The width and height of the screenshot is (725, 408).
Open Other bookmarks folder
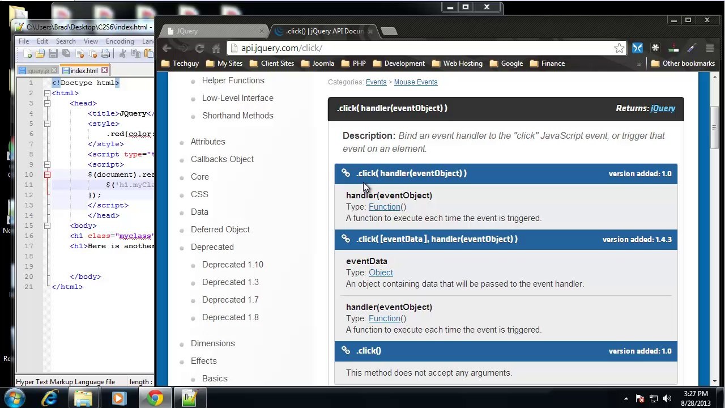click(x=683, y=63)
